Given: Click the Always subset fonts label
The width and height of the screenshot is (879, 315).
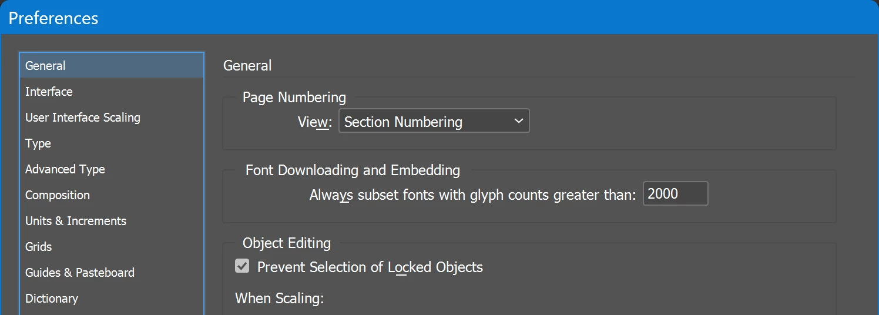Looking at the screenshot, I should pos(473,195).
